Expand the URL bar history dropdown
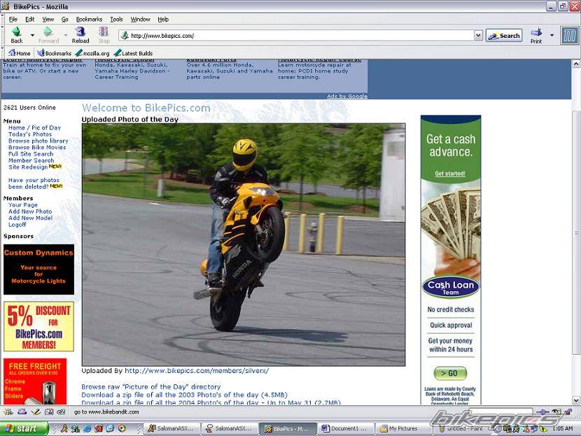 pos(478,36)
